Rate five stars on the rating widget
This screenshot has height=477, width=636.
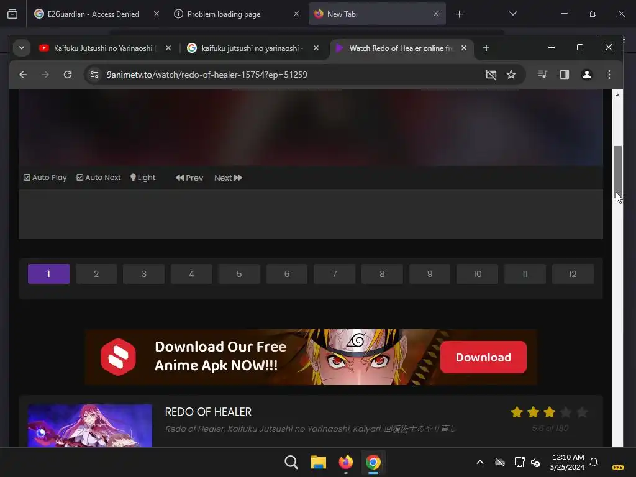coord(582,412)
